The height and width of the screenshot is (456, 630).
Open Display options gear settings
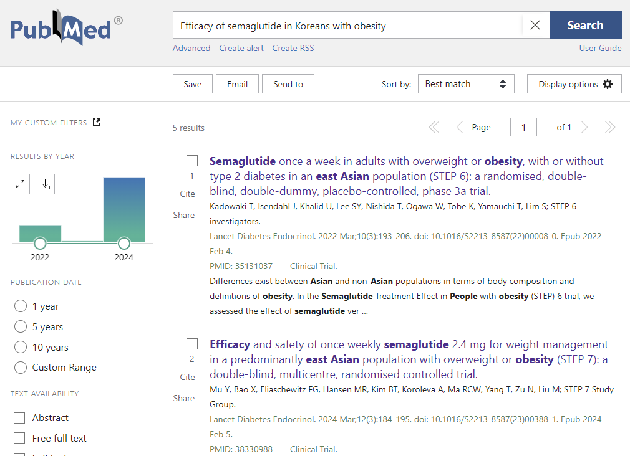[574, 84]
